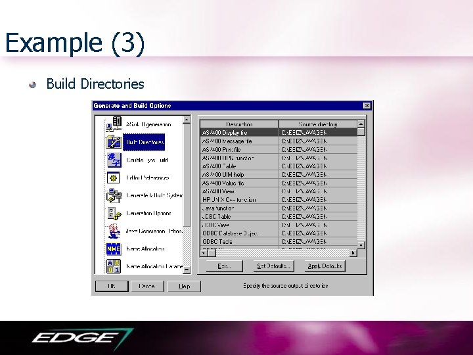Screen dimensions: 473x355
Task: Select the Name Allocation Language icon
Action: pos(114,266)
